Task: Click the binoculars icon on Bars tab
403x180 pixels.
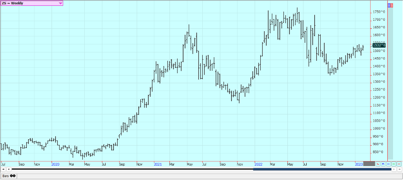Action: click(x=13, y=176)
